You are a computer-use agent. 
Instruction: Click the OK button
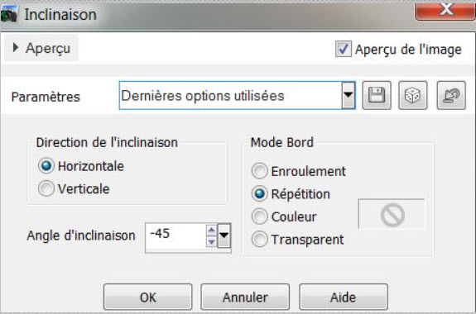click(148, 297)
